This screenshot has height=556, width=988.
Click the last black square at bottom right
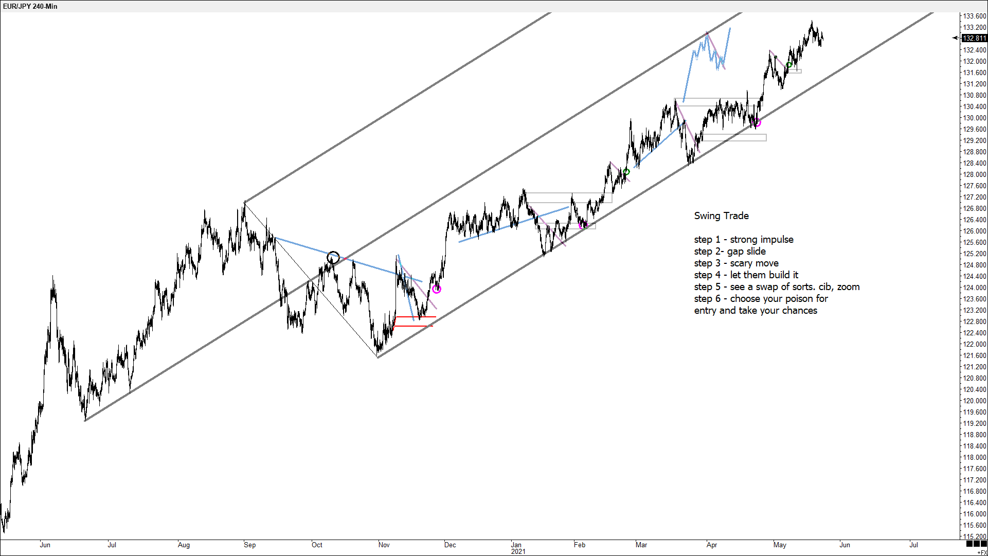983,544
